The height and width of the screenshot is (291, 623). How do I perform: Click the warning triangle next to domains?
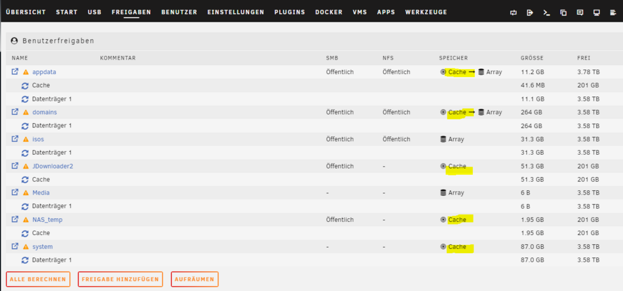tap(26, 113)
